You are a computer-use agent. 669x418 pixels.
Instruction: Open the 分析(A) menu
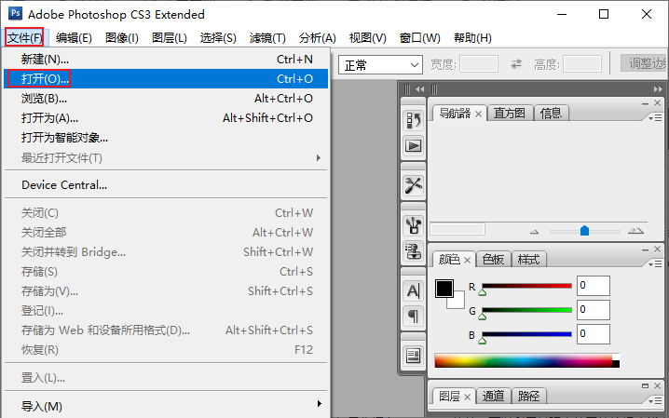[318, 38]
